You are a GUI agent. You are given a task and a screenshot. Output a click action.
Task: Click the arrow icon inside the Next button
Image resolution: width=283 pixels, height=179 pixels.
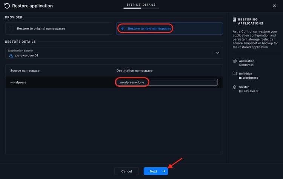163,171
